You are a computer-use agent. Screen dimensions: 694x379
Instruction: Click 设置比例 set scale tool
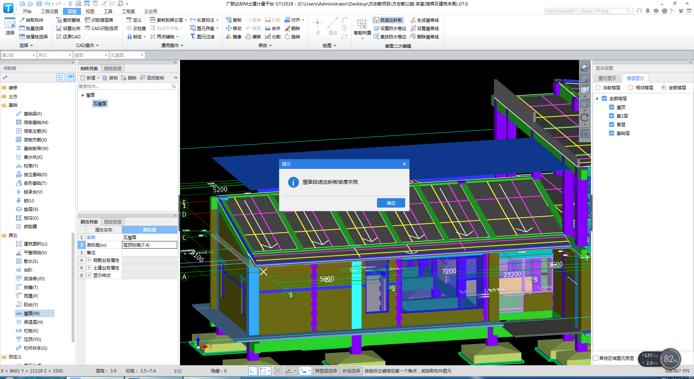(x=68, y=28)
